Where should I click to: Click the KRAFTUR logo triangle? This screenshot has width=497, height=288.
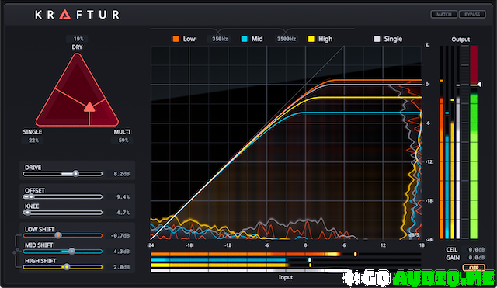tap(65, 15)
